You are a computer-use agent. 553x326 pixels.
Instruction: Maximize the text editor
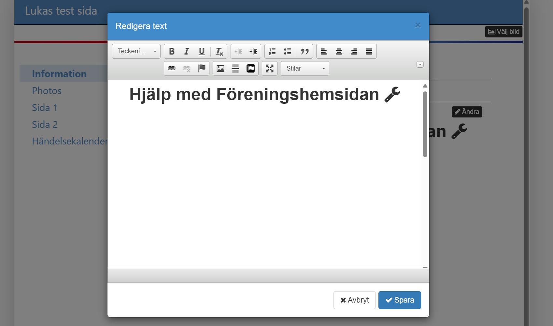click(x=269, y=68)
